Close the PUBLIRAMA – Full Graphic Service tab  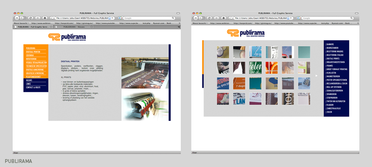coord(51,27)
